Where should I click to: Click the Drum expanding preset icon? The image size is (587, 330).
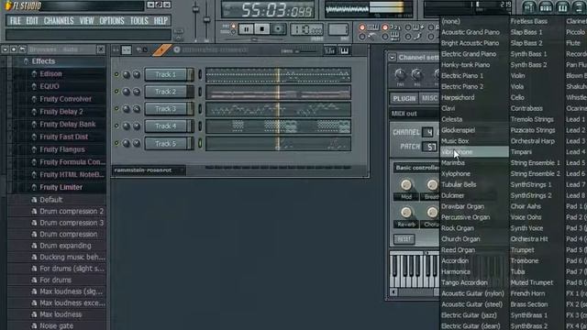pos(34,246)
